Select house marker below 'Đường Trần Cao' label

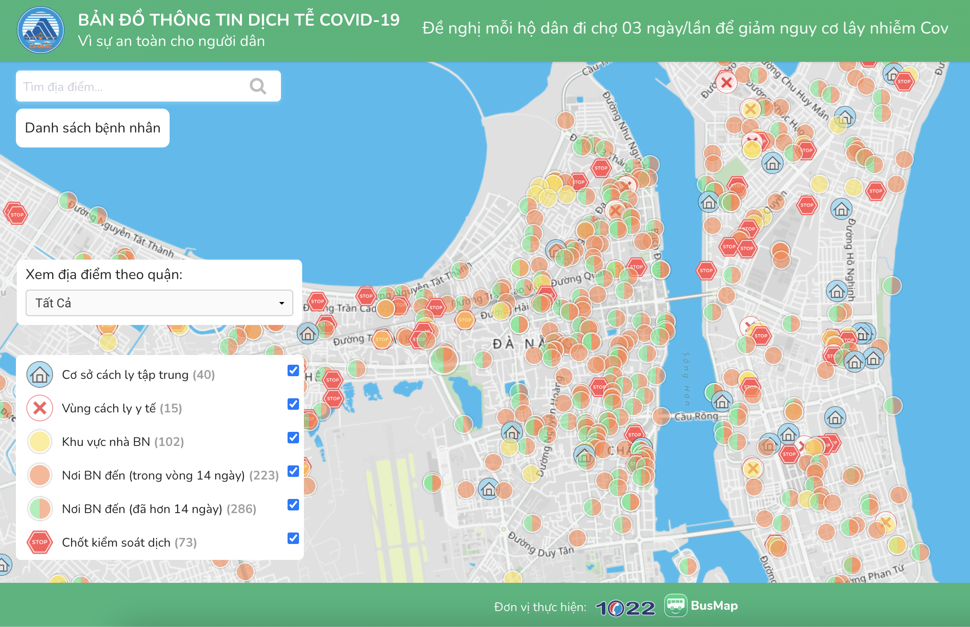(308, 333)
